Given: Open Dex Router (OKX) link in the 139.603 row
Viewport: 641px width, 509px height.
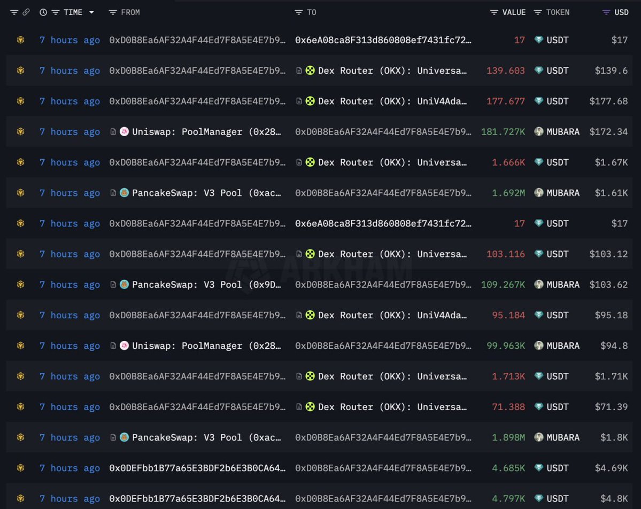Looking at the screenshot, I should [x=392, y=71].
